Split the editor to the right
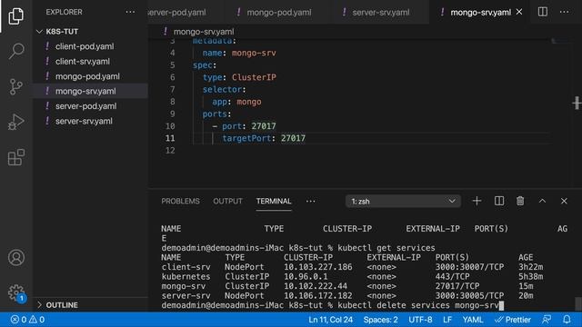Viewport: 582px width, 327px height. [x=543, y=12]
